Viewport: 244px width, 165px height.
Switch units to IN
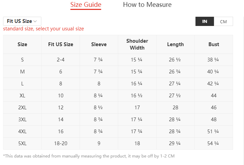pos(205,22)
